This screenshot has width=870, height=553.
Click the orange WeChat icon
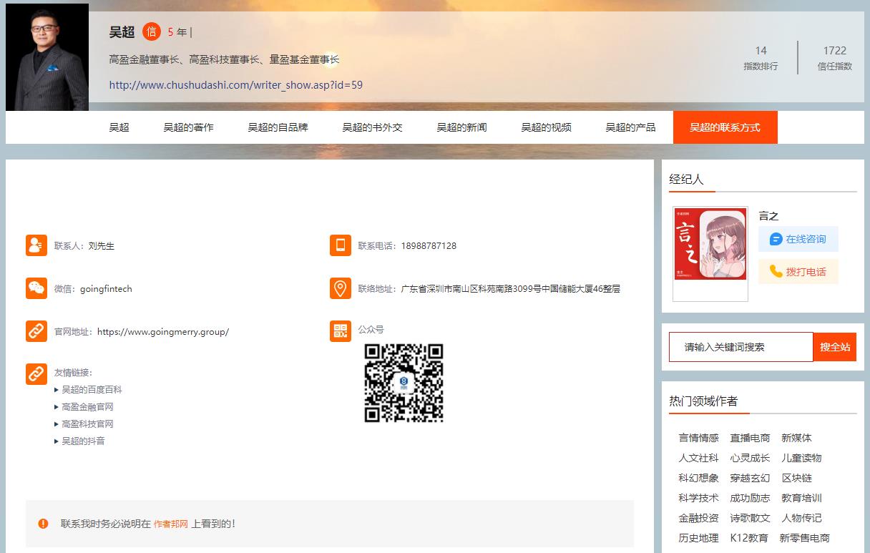coord(36,288)
